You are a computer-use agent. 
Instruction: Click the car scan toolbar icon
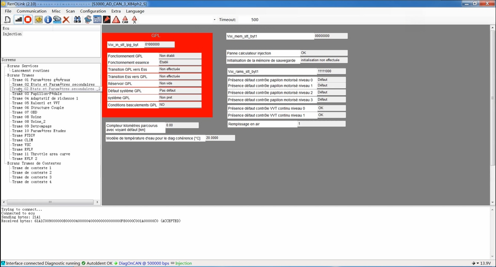coord(57,20)
